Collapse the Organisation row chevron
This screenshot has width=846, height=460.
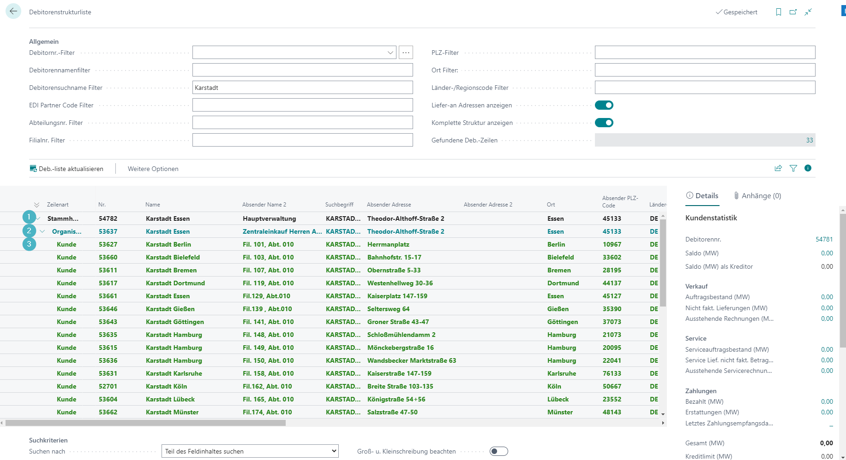pyautogui.click(x=42, y=231)
